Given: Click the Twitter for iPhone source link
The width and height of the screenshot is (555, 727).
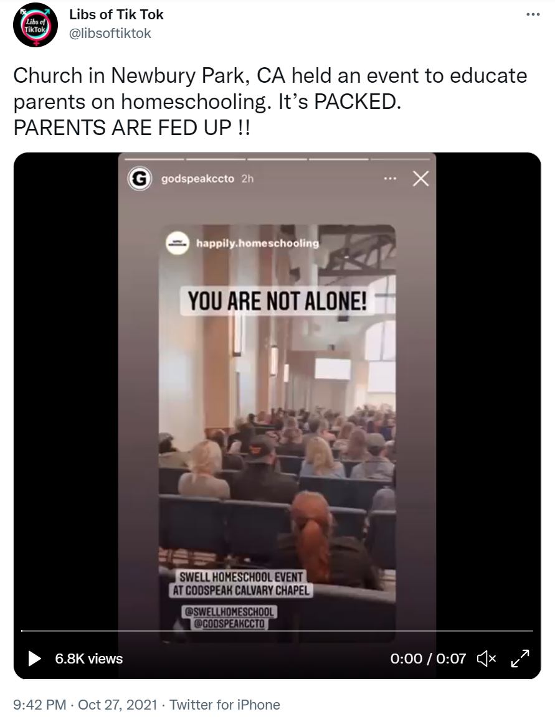Looking at the screenshot, I should [x=225, y=705].
